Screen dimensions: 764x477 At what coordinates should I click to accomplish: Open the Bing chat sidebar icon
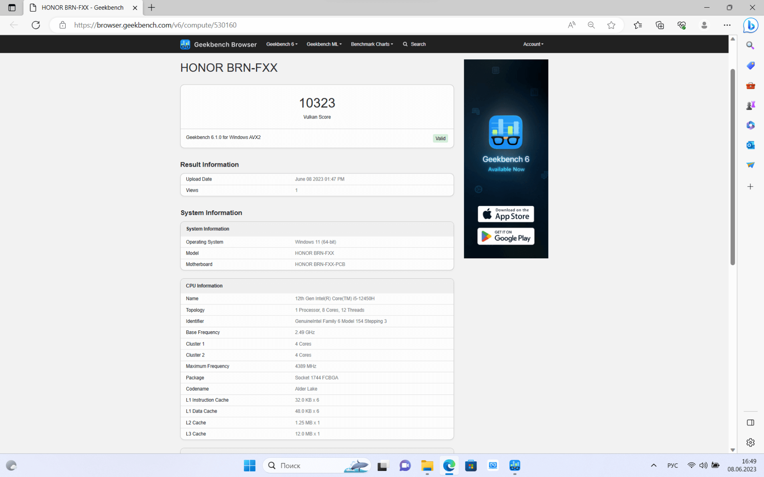(750, 25)
